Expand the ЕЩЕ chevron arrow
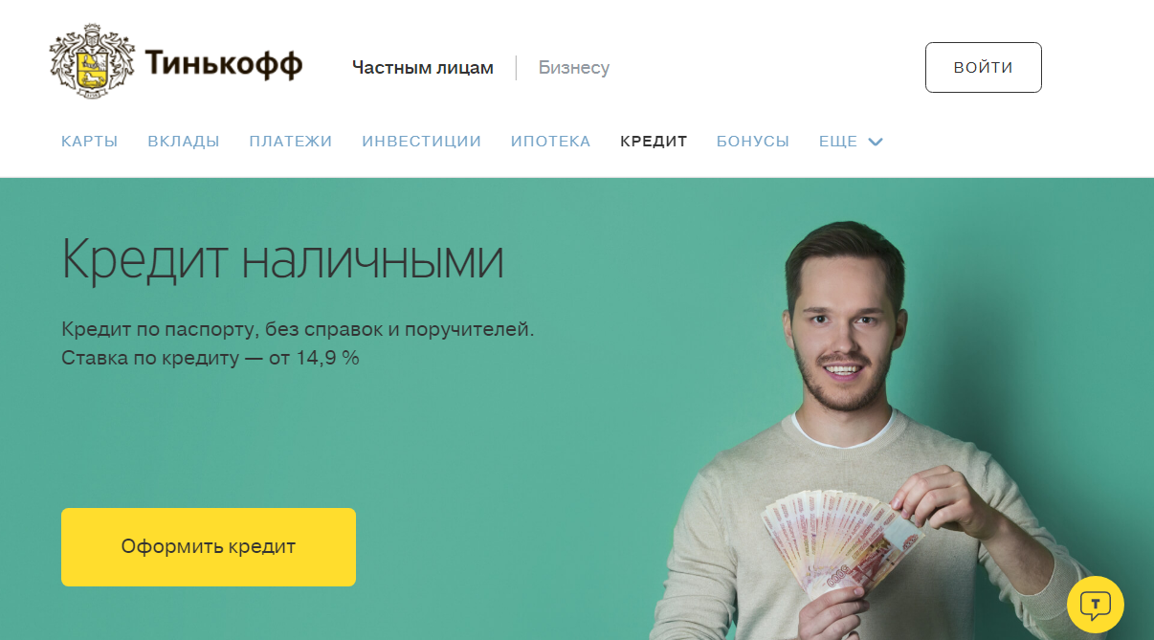The height and width of the screenshot is (640, 1154). coord(875,142)
